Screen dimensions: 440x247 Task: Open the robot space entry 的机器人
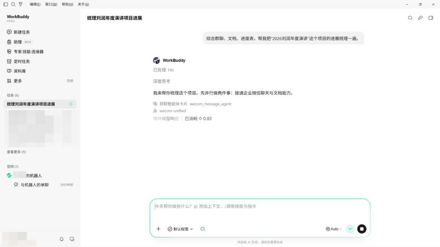pyautogui.click(x=40, y=175)
